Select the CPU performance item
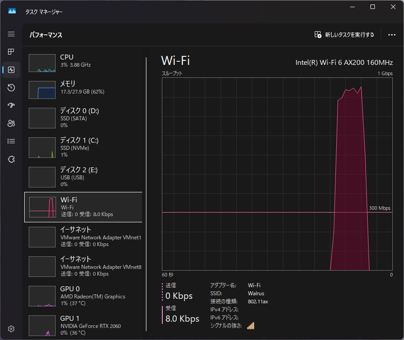The height and width of the screenshot is (340, 404). coord(83,63)
